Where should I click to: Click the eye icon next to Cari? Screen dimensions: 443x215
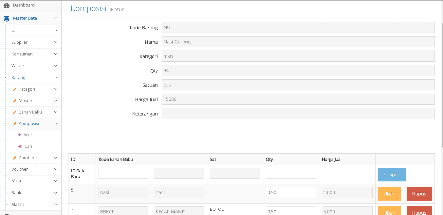(20, 146)
